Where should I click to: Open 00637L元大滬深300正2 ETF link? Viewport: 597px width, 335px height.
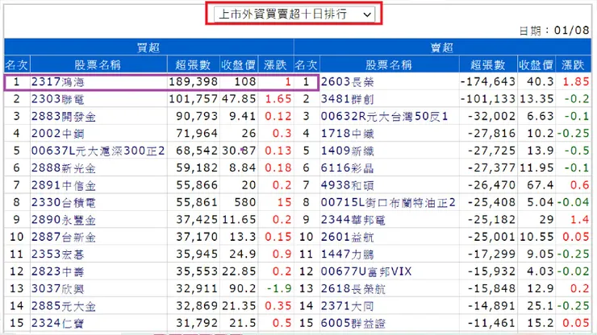click(x=98, y=151)
